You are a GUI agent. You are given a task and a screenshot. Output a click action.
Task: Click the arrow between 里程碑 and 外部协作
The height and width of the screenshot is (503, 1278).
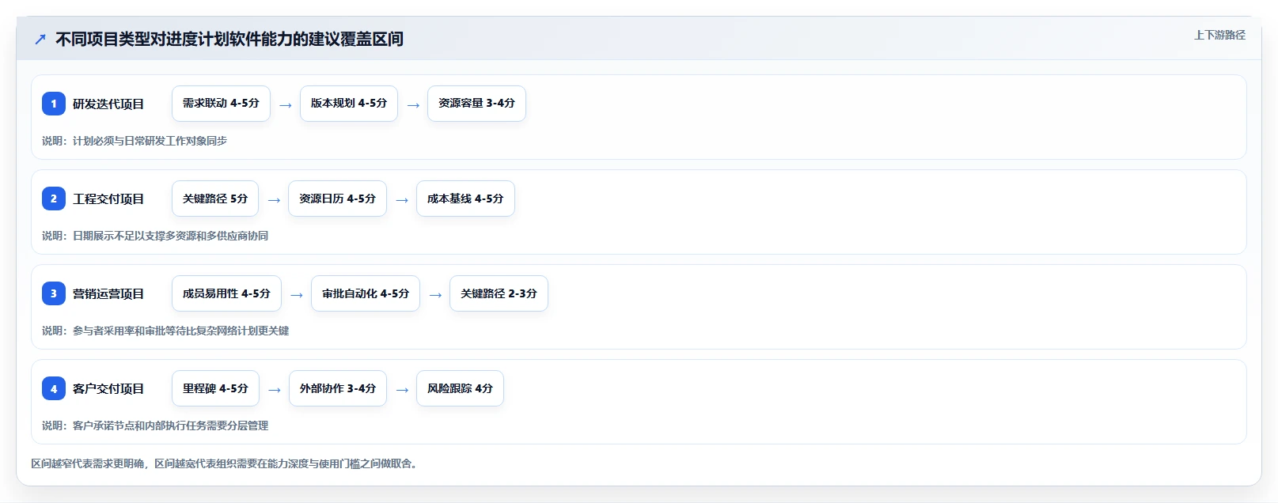coord(275,390)
